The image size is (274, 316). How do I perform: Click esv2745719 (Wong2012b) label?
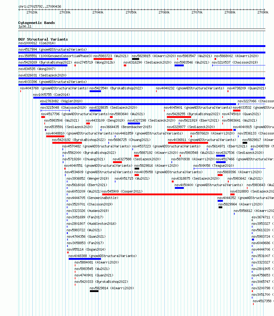[x=95, y=62]
